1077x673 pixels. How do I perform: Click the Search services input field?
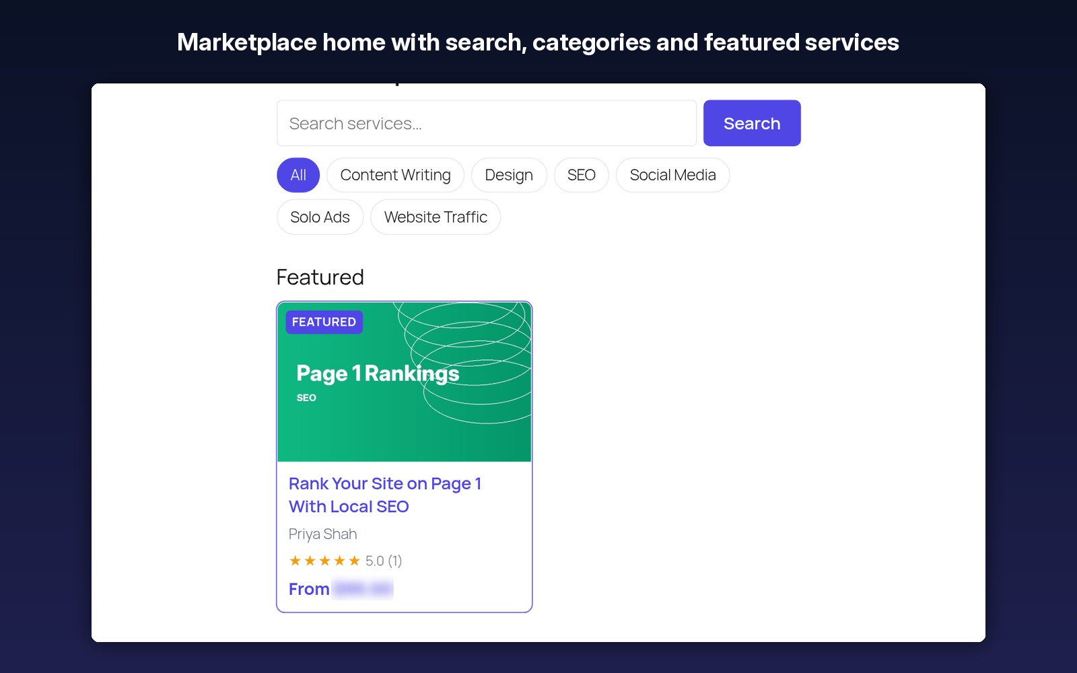pyautogui.click(x=487, y=123)
